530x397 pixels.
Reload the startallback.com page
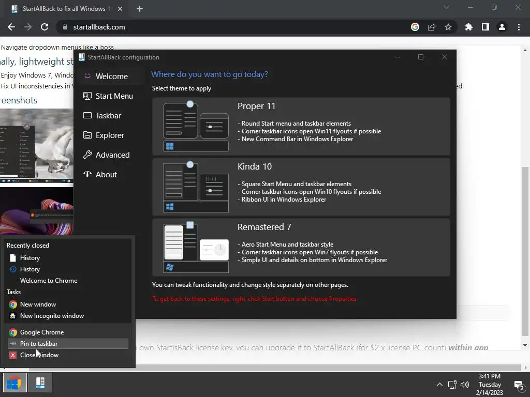tap(45, 27)
